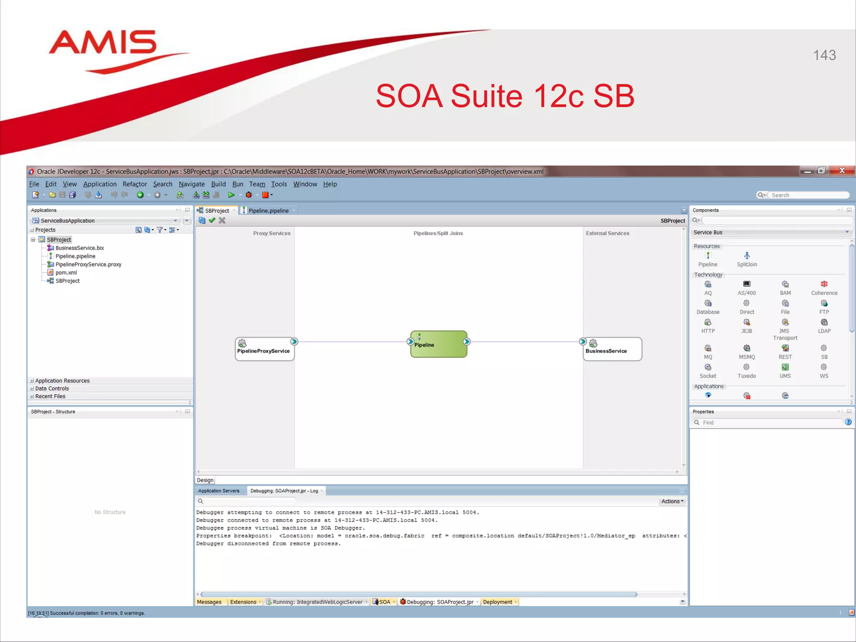
Task: Select the LDAP technology component
Action: point(824,326)
